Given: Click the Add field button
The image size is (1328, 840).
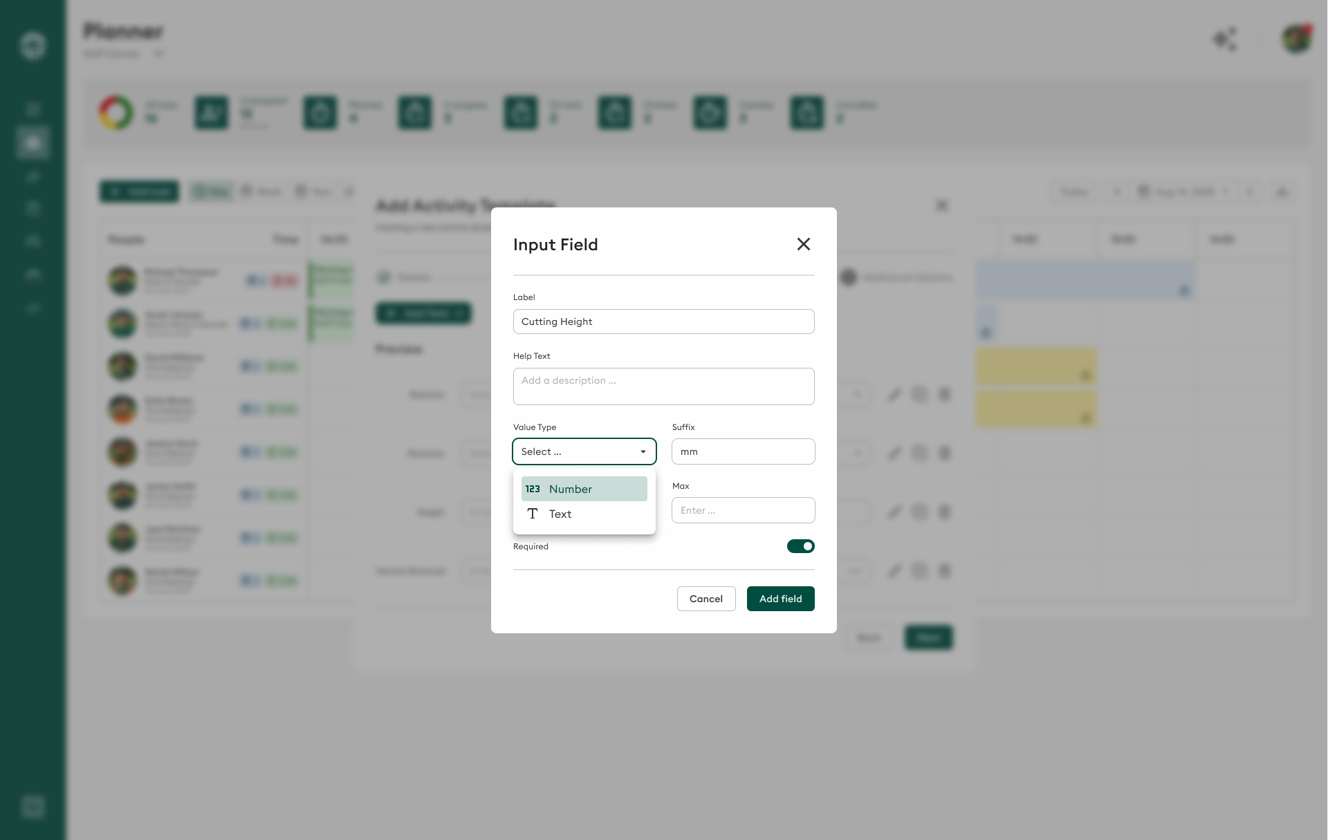Looking at the screenshot, I should [x=780, y=599].
